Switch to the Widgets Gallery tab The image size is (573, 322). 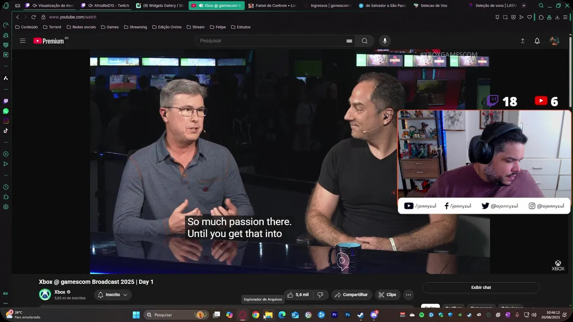point(160,5)
